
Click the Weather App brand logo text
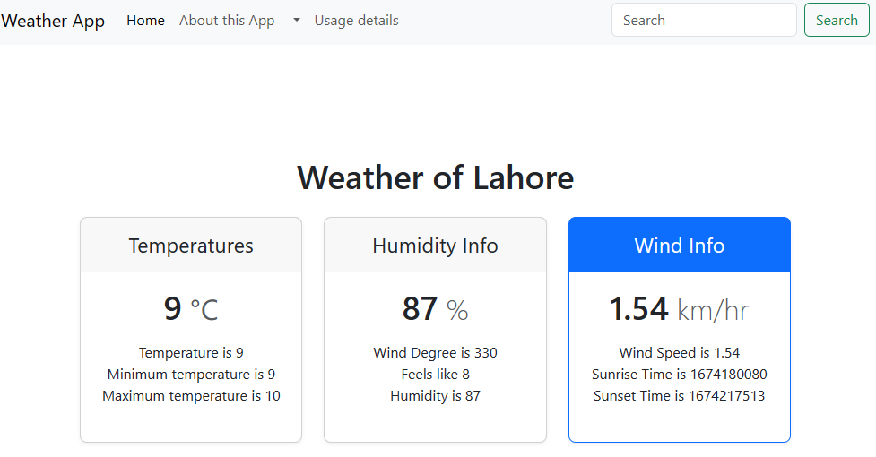coord(53,21)
